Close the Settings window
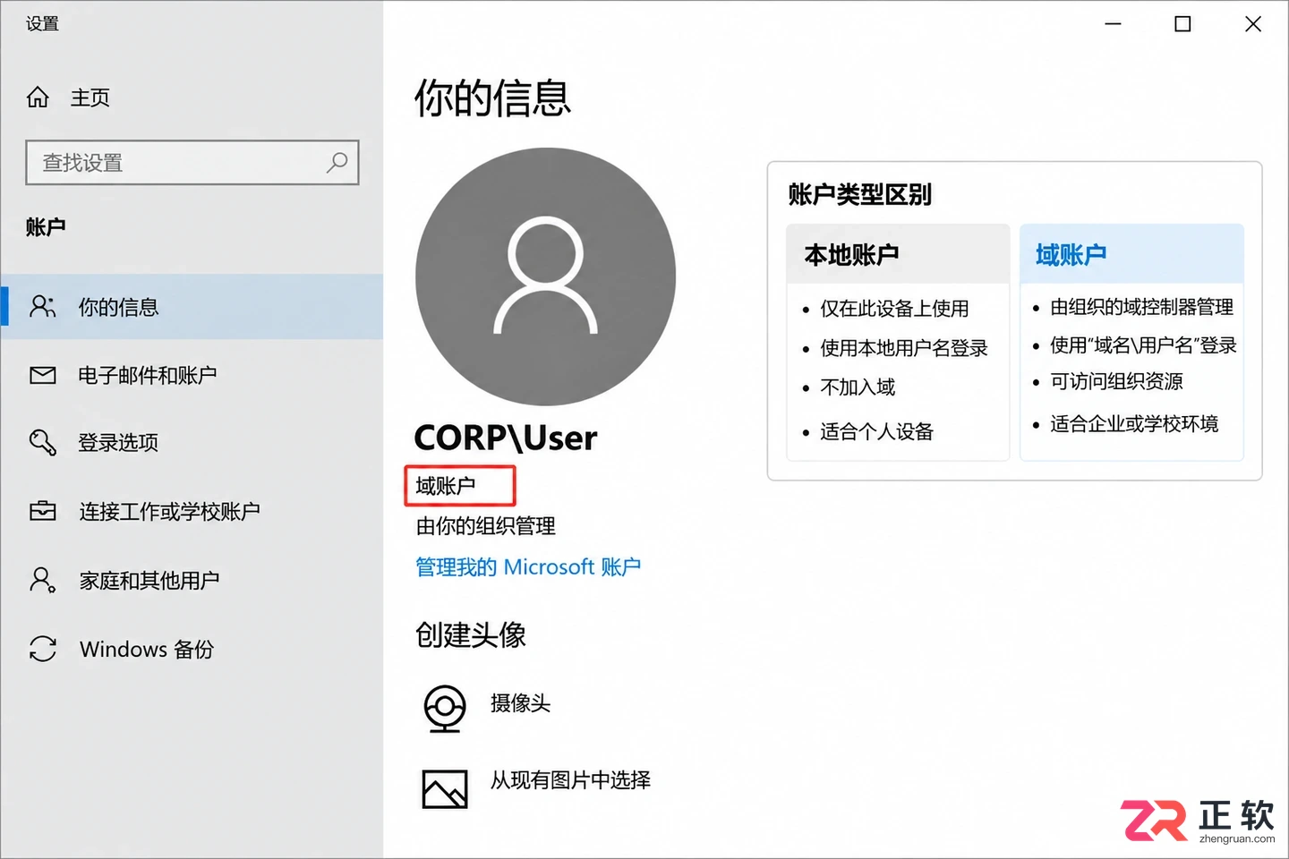Viewport: 1289px width, 859px height. pyautogui.click(x=1253, y=24)
